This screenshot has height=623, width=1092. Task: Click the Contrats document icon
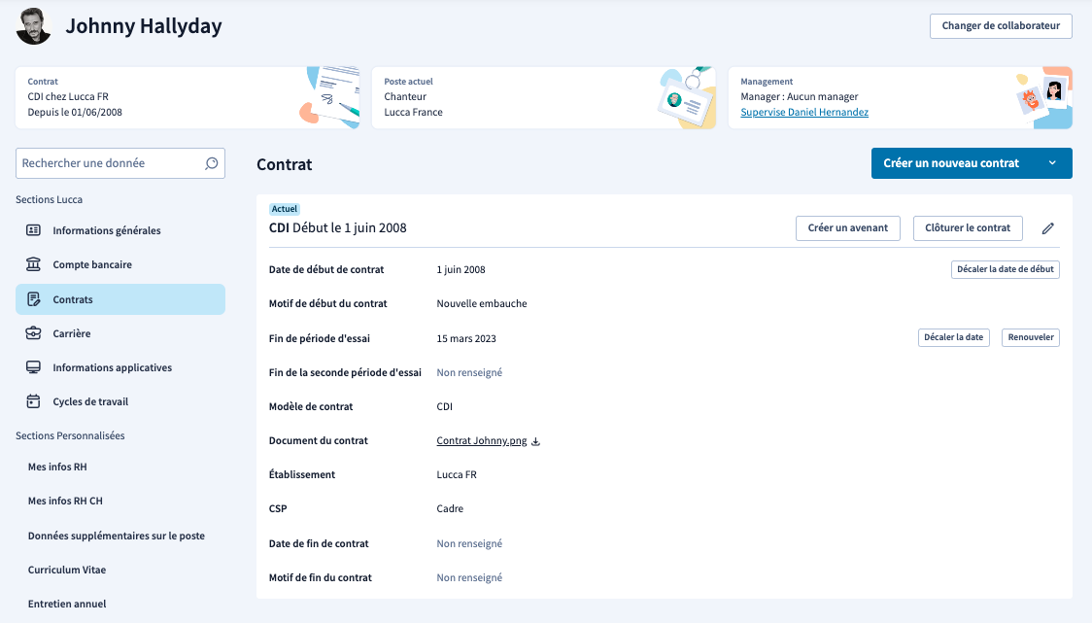[x=33, y=299]
